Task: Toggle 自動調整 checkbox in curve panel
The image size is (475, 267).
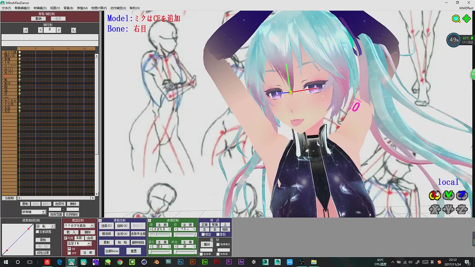Action: 37,231
